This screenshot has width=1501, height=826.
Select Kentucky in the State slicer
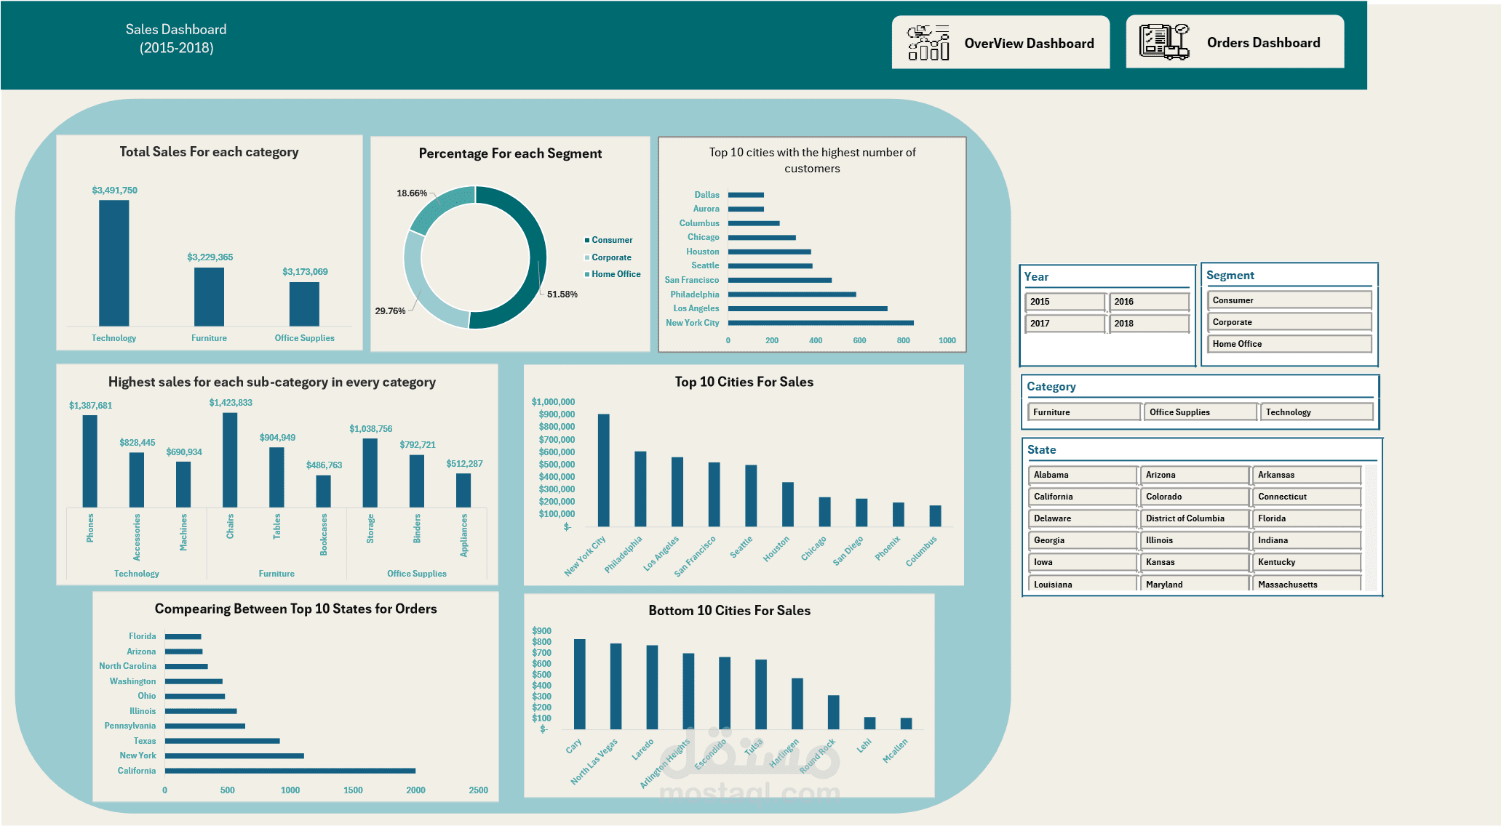click(1306, 562)
